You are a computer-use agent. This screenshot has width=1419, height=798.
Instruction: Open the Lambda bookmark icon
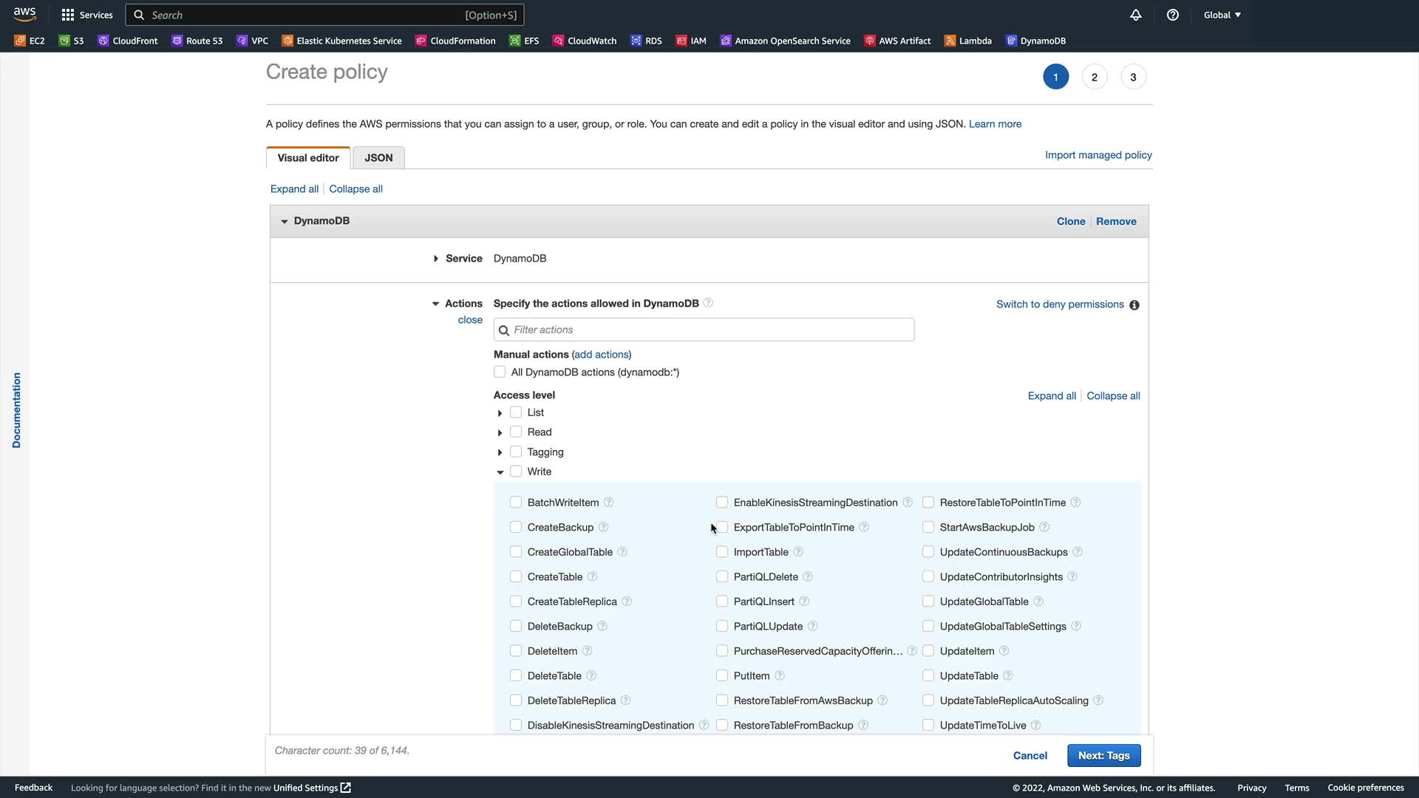pyautogui.click(x=950, y=41)
